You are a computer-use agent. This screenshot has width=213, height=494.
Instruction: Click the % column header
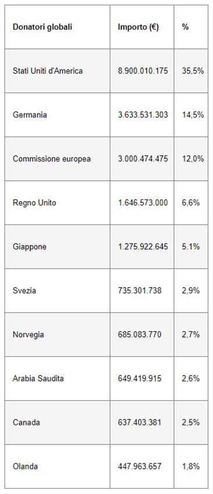pyautogui.click(x=185, y=27)
